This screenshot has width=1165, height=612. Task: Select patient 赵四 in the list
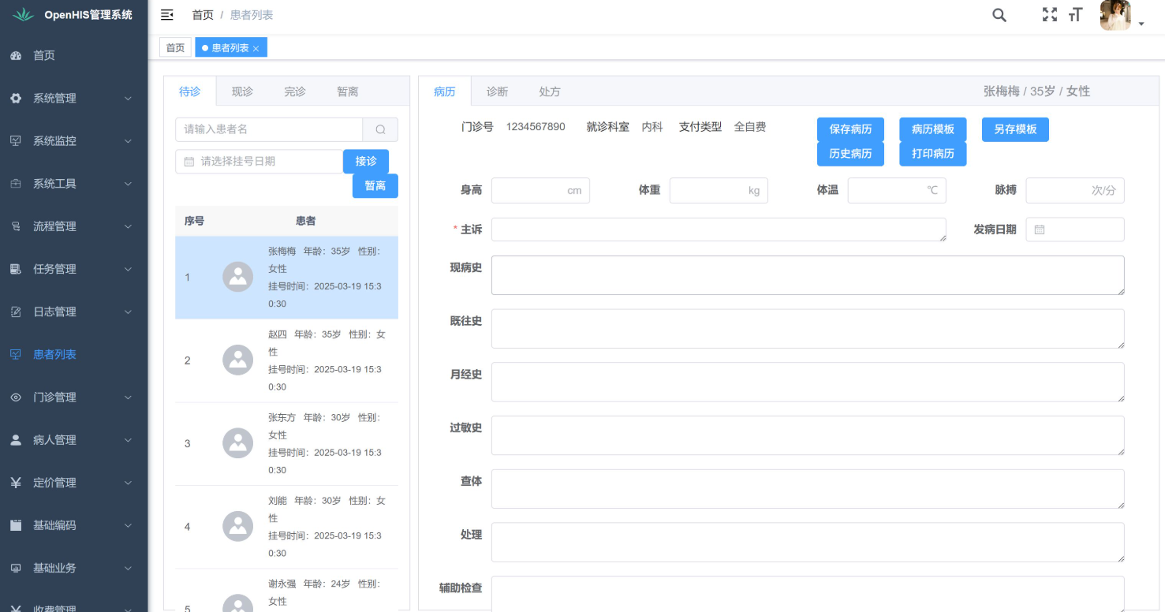click(286, 360)
